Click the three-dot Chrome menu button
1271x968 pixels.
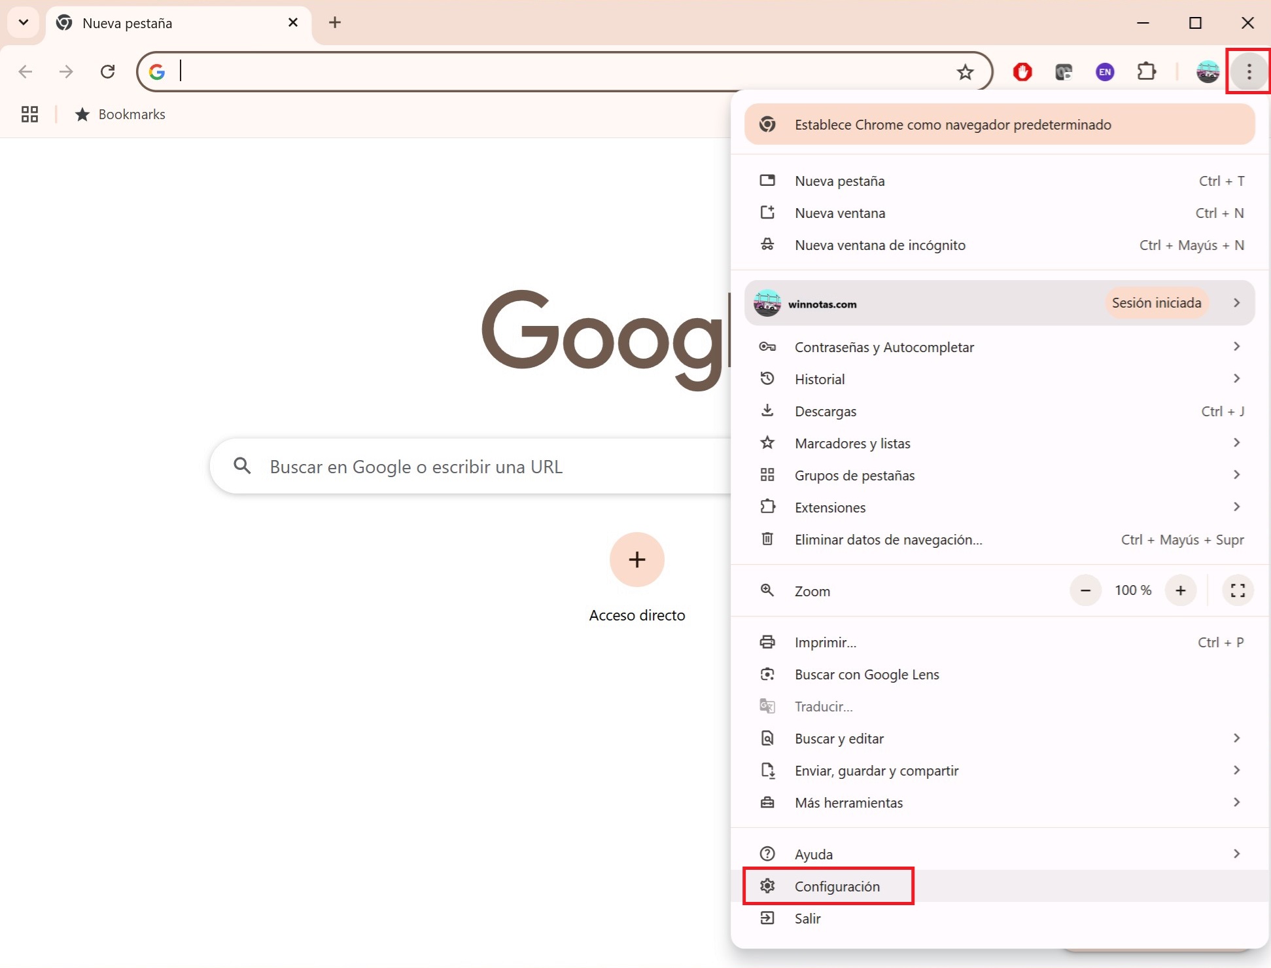1249,71
